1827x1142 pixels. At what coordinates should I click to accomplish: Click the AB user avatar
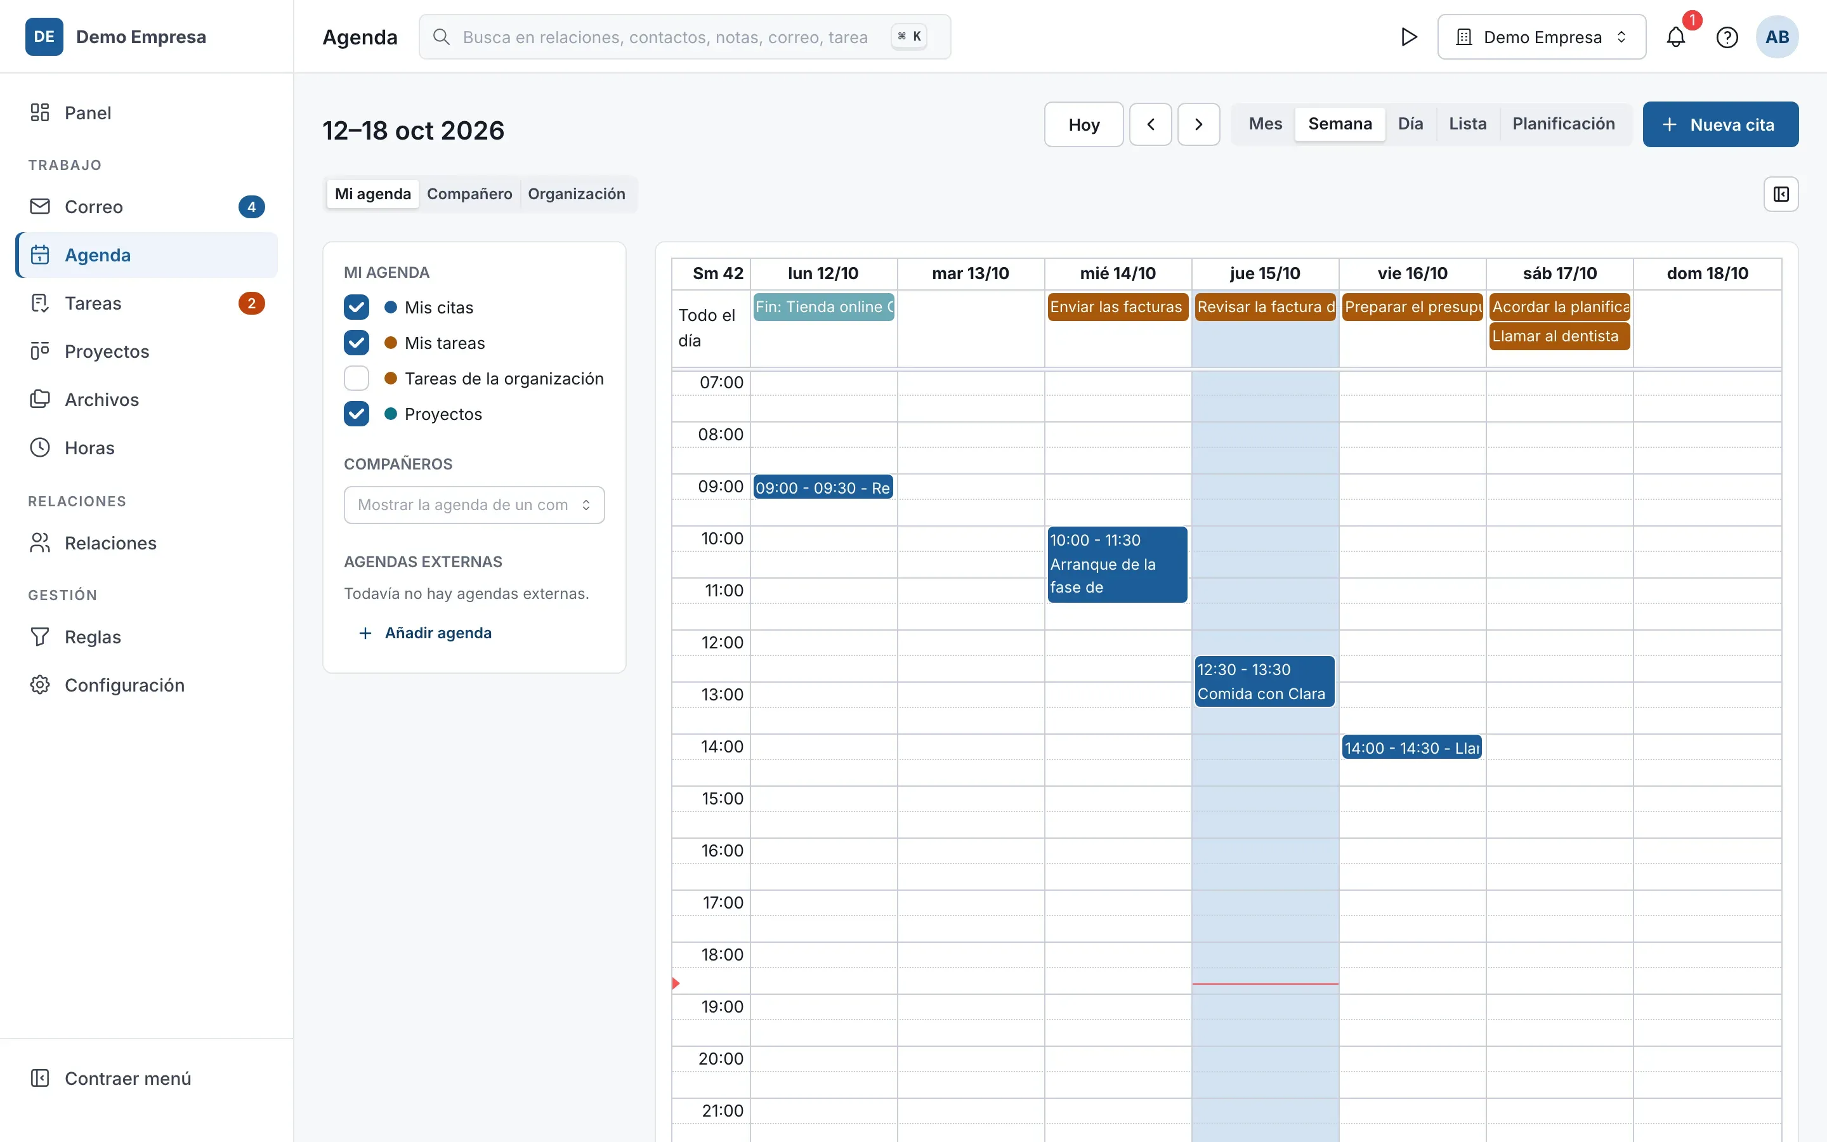pos(1777,37)
